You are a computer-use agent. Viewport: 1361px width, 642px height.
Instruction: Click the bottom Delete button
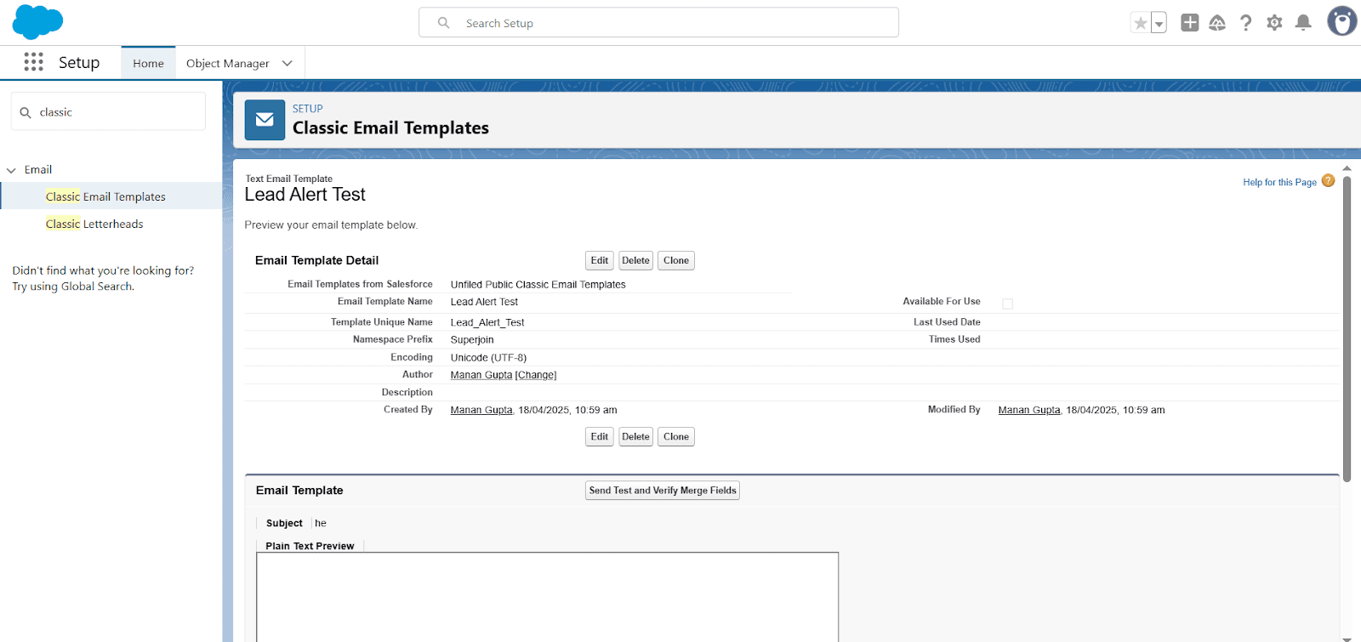point(635,436)
